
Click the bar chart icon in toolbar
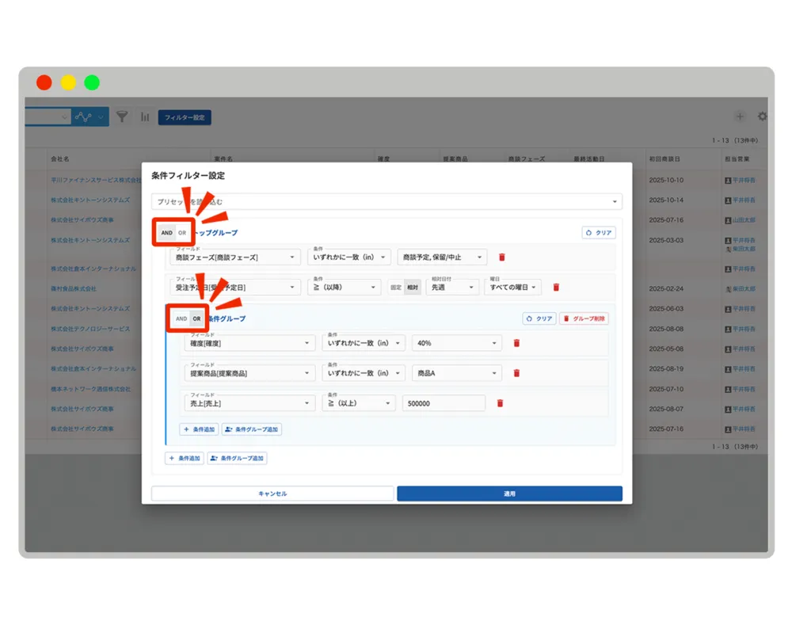click(145, 117)
